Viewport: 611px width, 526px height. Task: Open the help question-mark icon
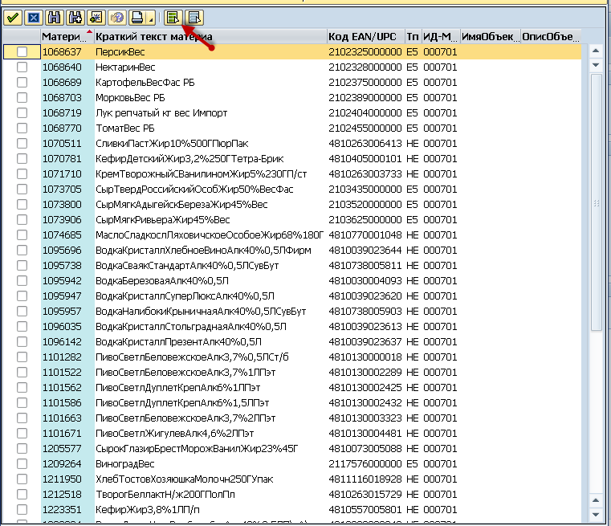tap(117, 18)
